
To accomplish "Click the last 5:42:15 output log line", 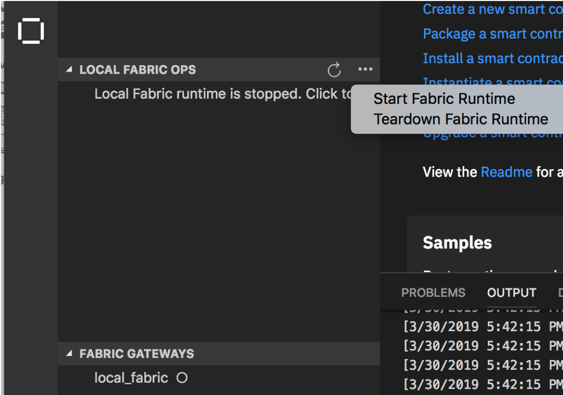I will 483,384.
